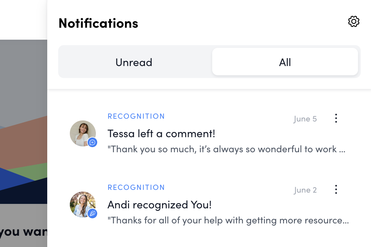Open "Tessa left a comment!" notification
The image size is (371, 247).
click(x=161, y=133)
